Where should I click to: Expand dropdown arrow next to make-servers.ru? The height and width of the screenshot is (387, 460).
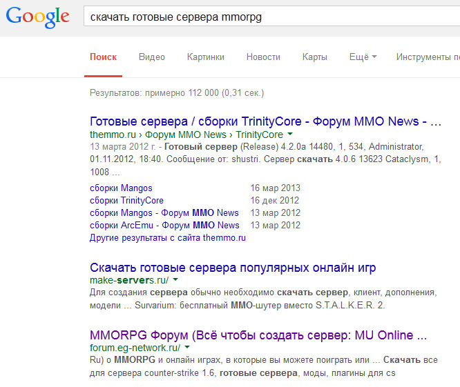175,280
